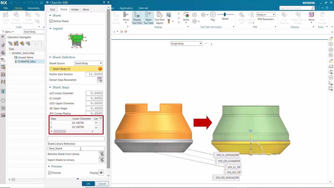Open the Shank Source dropdown
334x188 pixels.
(x=88, y=63)
